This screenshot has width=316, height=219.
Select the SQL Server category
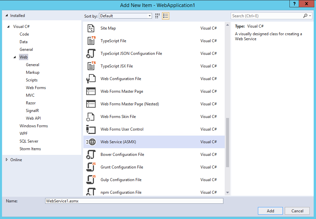pyautogui.click(x=29, y=141)
